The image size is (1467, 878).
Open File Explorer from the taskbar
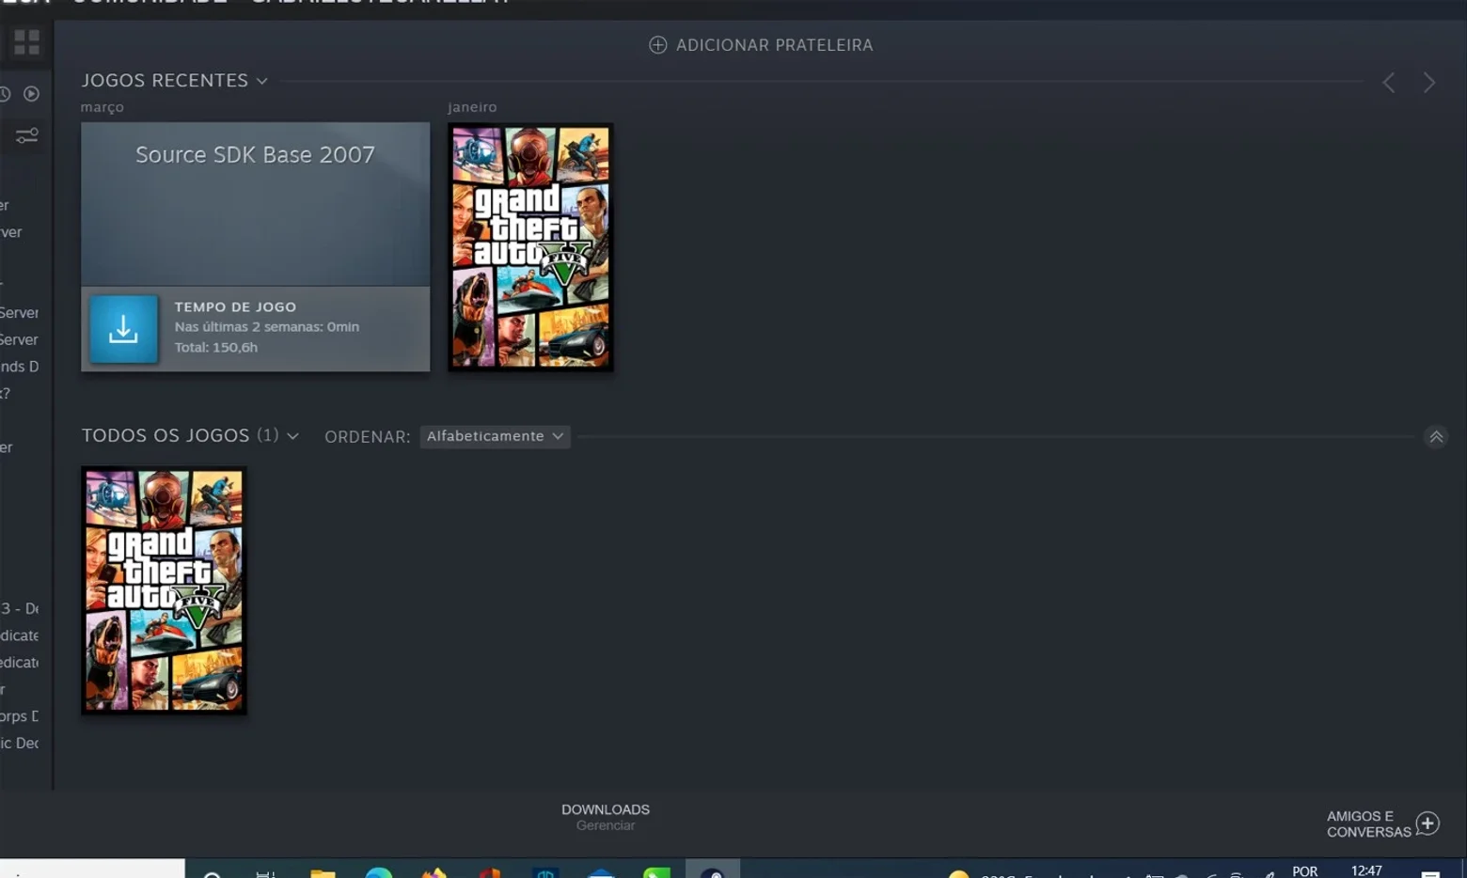(323, 872)
